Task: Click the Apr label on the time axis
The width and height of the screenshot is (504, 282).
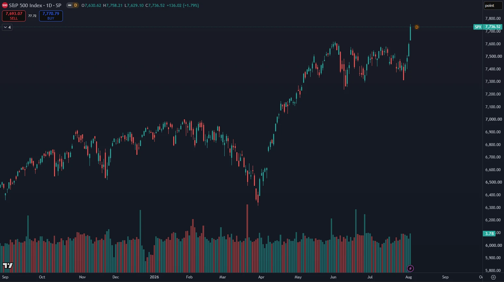Action: coord(261,277)
